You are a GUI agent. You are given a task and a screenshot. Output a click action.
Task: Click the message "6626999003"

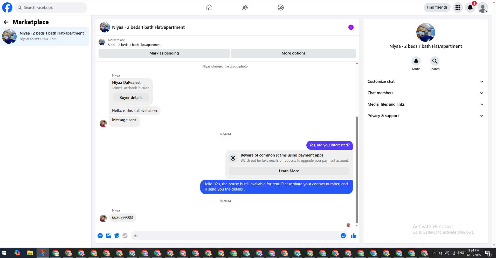pos(122,218)
